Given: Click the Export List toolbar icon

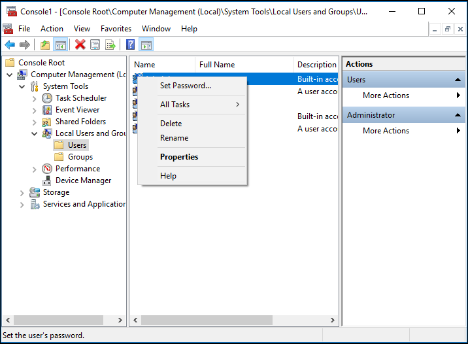Looking at the screenshot, I should (x=110, y=44).
